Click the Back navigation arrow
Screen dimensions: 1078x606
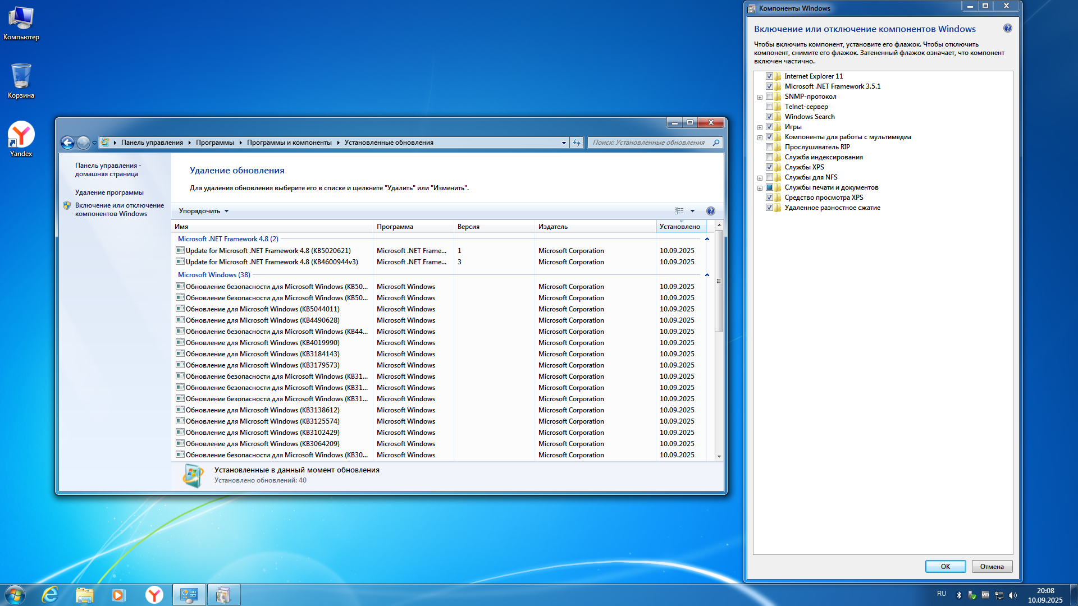click(67, 143)
